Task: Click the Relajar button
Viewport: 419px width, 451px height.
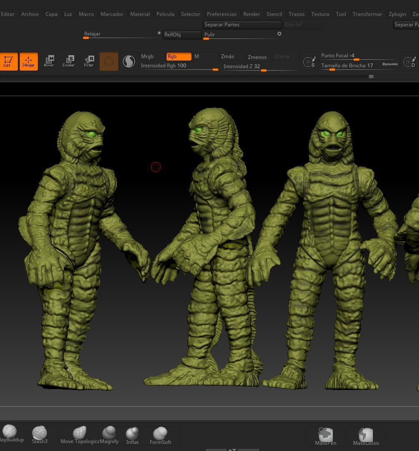Action: click(92, 33)
